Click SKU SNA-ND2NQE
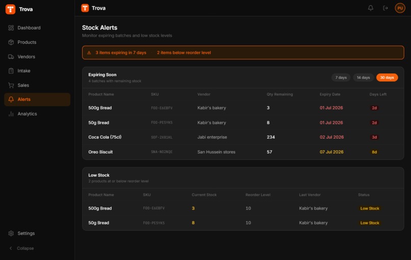The width and height of the screenshot is (411, 260). [x=162, y=152]
